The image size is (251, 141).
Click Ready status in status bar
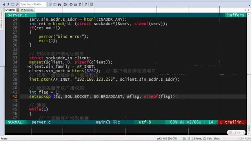coord(4,139)
